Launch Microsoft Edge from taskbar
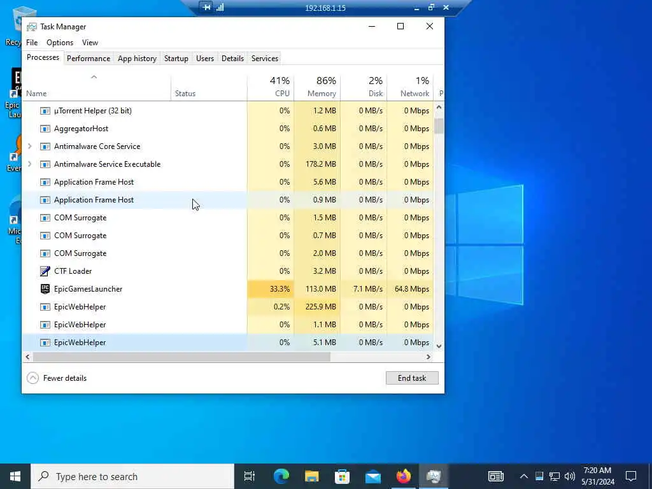The height and width of the screenshot is (489, 652). (281, 476)
